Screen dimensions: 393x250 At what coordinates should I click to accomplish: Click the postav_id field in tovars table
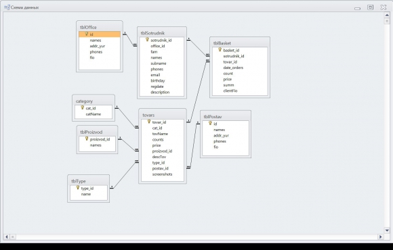click(160, 168)
